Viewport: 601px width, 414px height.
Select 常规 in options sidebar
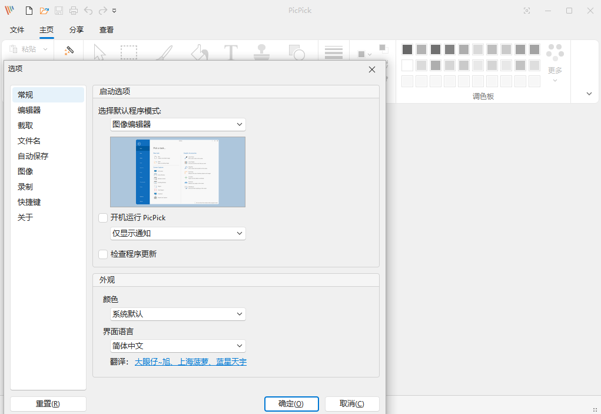coord(48,95)
